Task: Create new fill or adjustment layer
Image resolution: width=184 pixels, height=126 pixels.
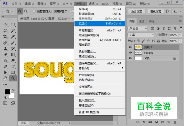Action: 156,122
